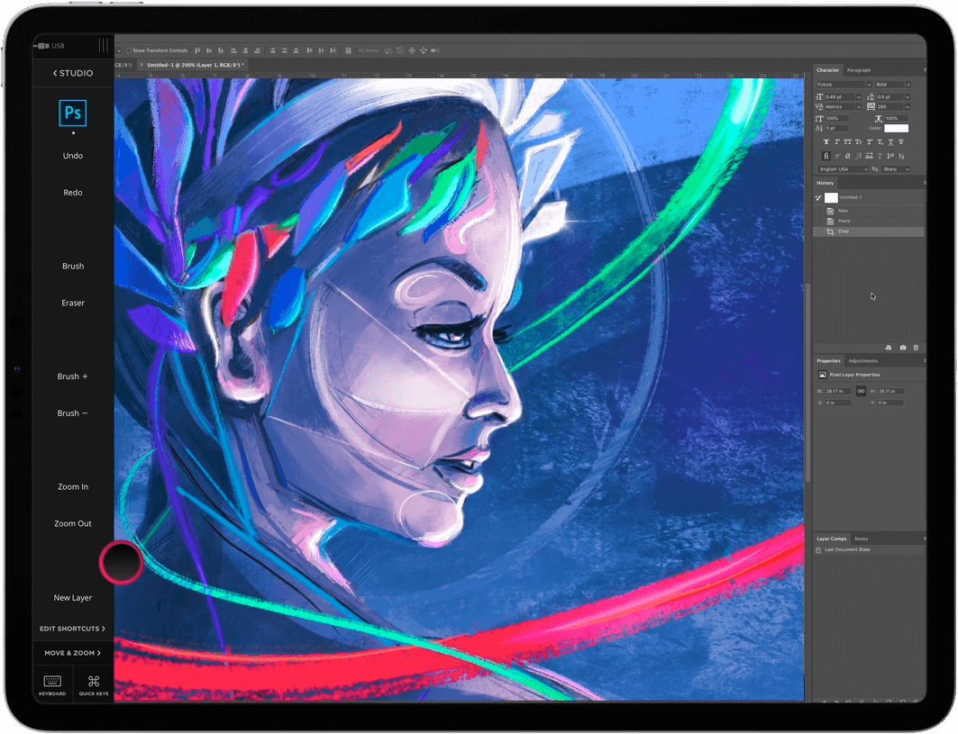Open Quick Keys command icon
Viewport: 958px width, 734px height.
click(94, 684)
